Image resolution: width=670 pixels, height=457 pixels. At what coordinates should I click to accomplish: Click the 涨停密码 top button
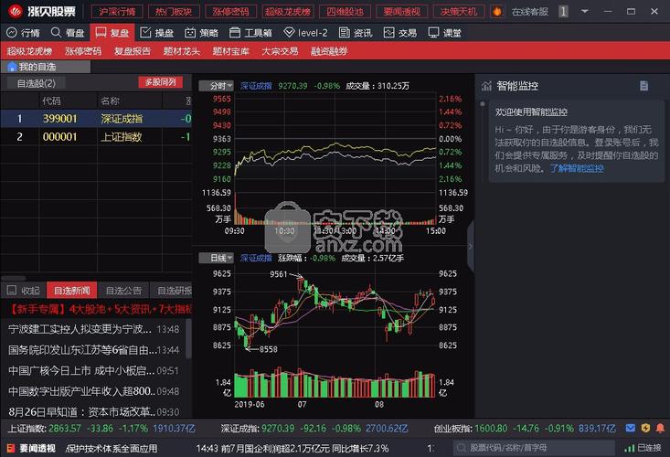[x=230, y=12]
